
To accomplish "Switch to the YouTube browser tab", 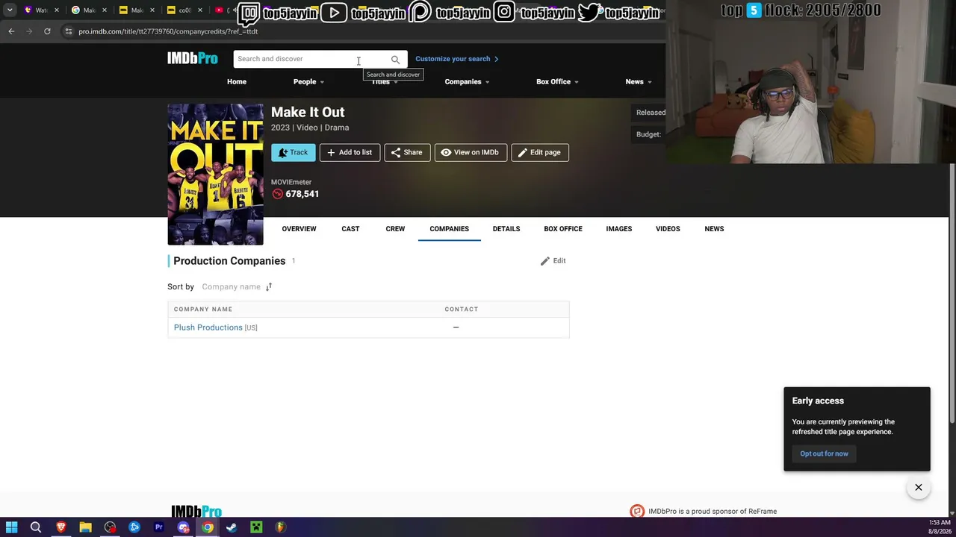I will (221, 10).
